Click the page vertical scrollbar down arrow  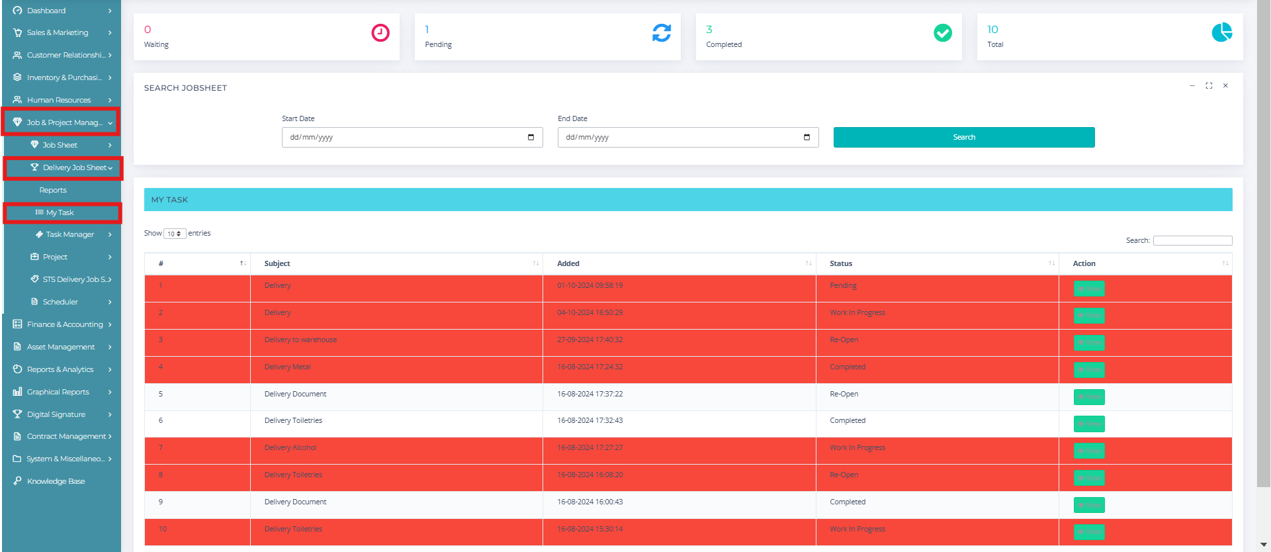[1264, 545]
